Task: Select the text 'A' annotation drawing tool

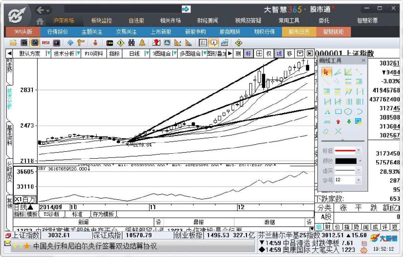Action: [327, 111]
